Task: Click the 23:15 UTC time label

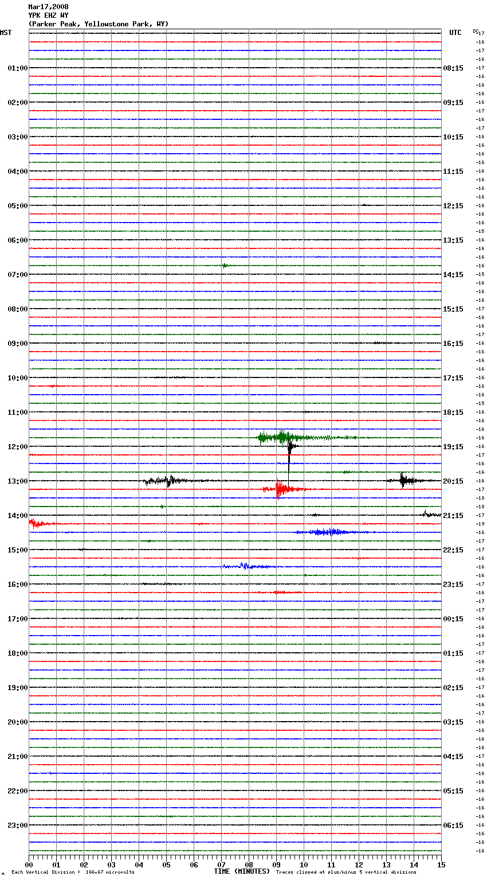Action: [x=453, y=585]
